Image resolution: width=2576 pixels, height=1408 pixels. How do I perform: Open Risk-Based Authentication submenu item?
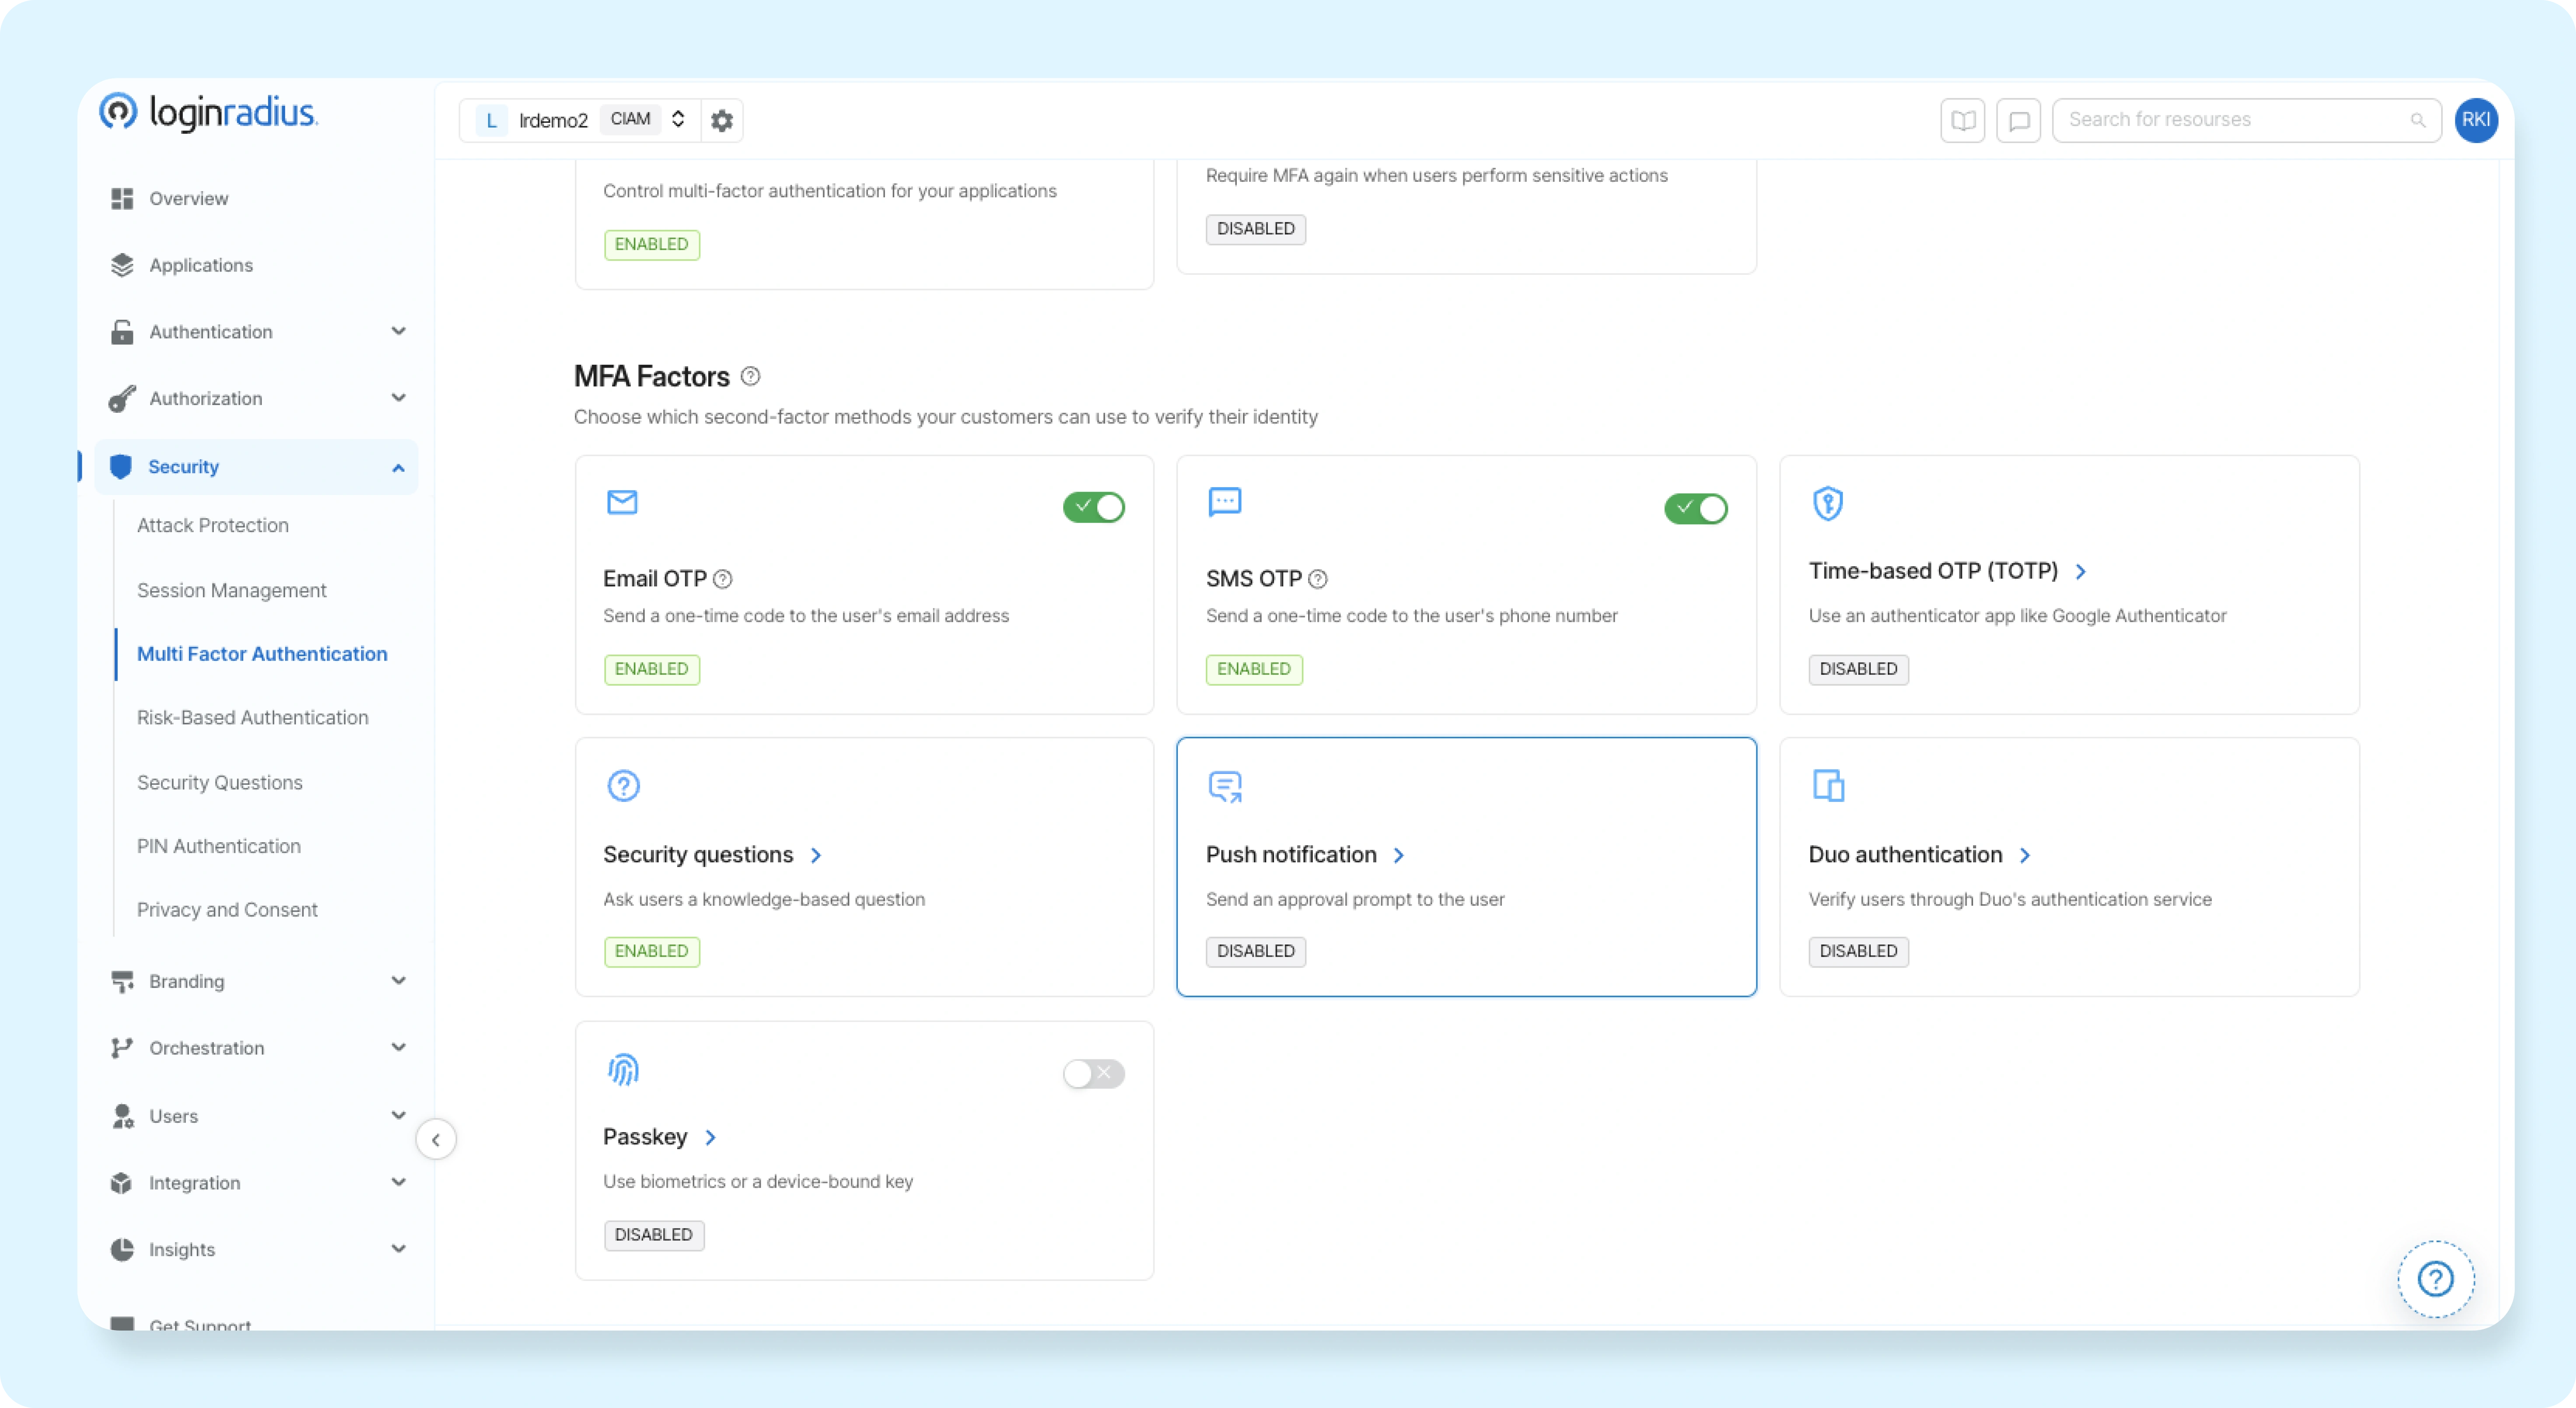253,718
